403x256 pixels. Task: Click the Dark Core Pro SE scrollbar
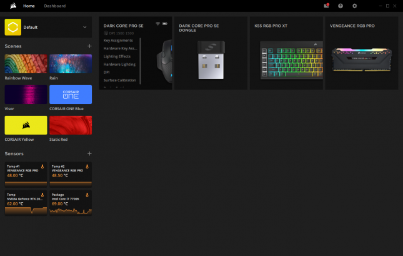point(140,61)
